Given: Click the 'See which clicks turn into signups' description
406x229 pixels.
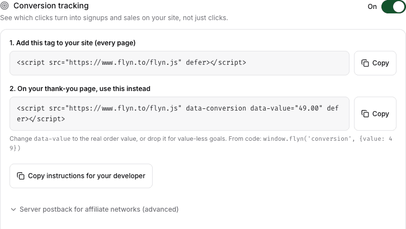Looking at the screenshot, I should [x=114, y=18].
